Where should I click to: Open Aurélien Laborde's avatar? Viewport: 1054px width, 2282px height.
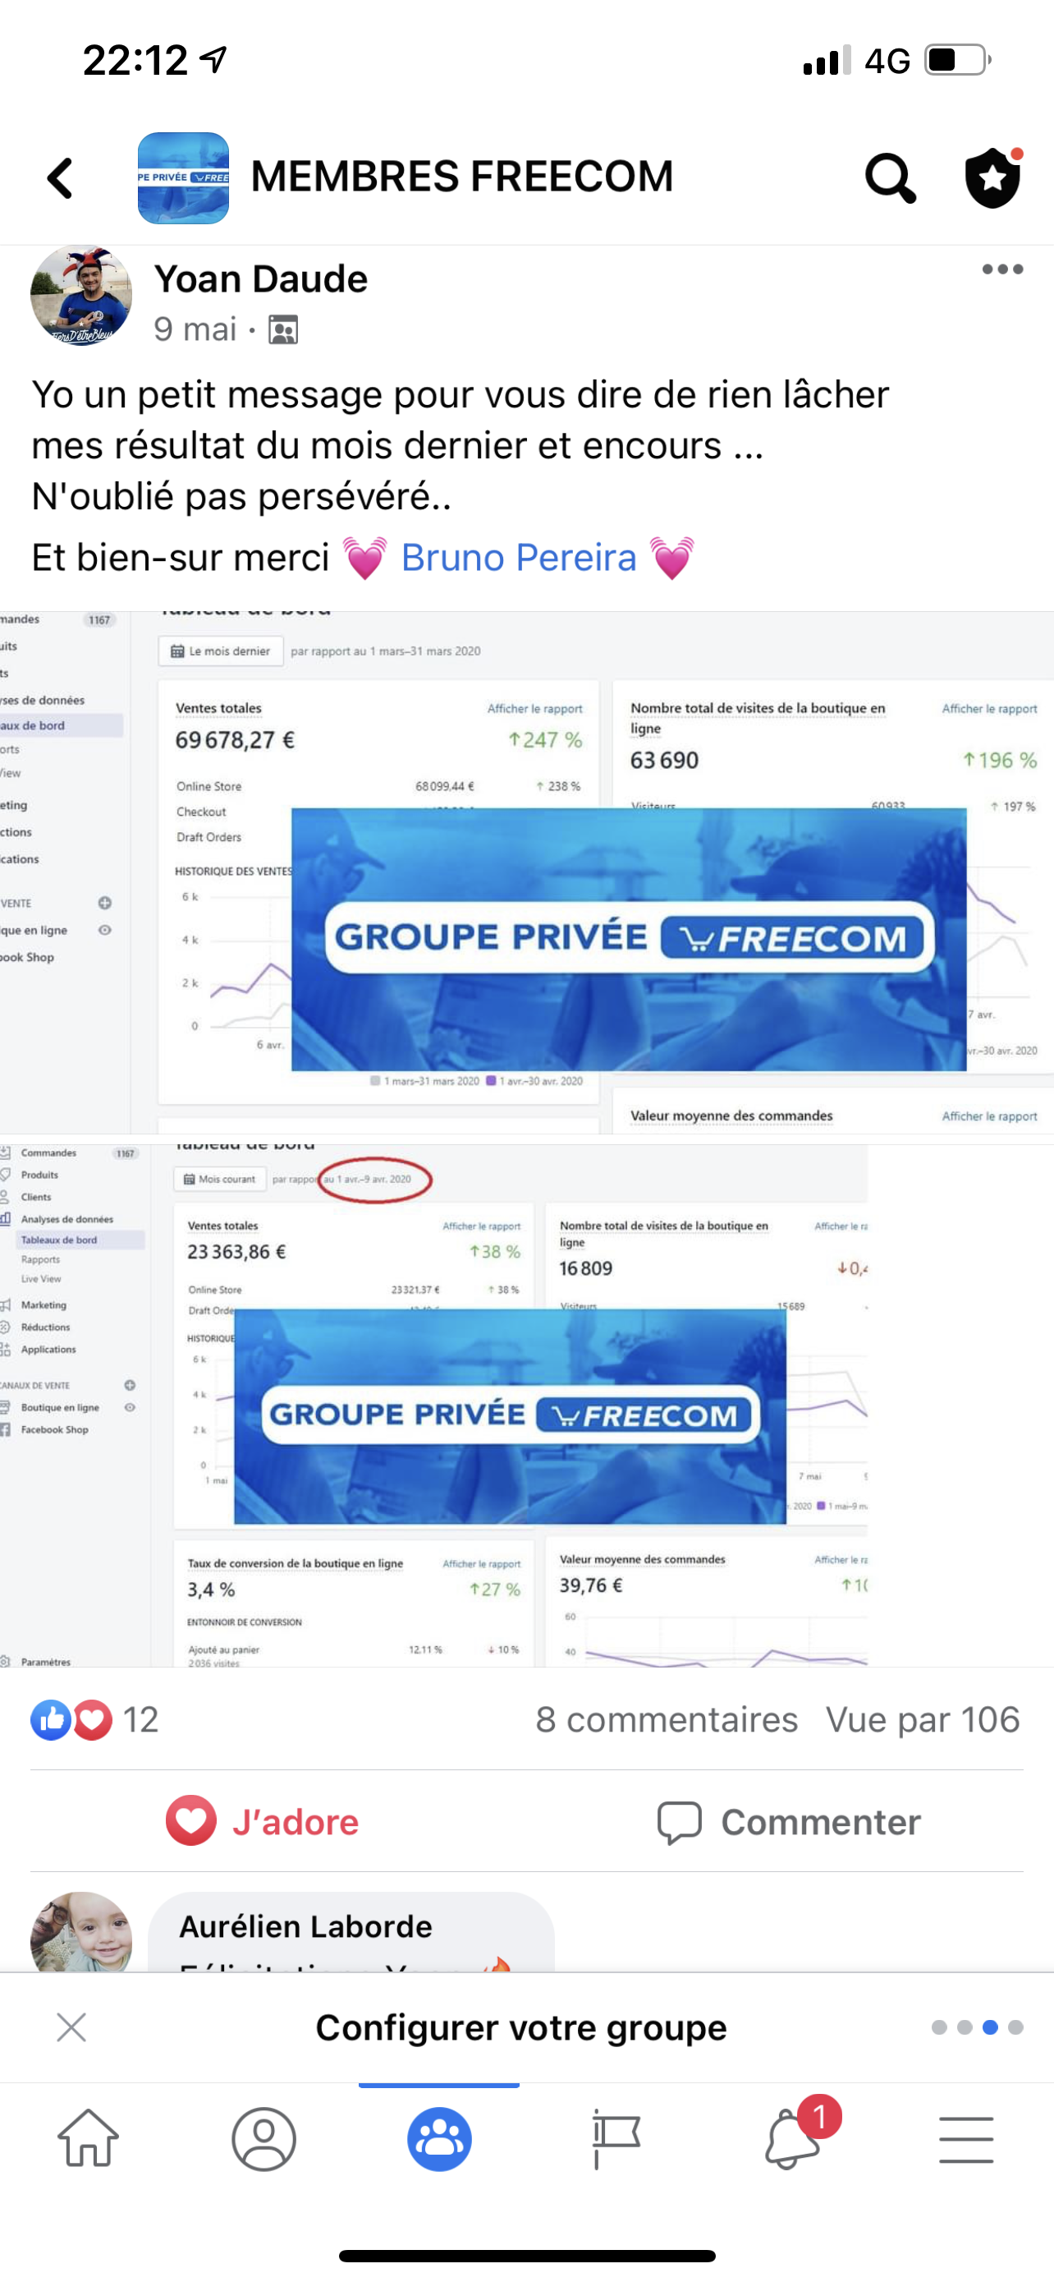tap(81, 1932)
